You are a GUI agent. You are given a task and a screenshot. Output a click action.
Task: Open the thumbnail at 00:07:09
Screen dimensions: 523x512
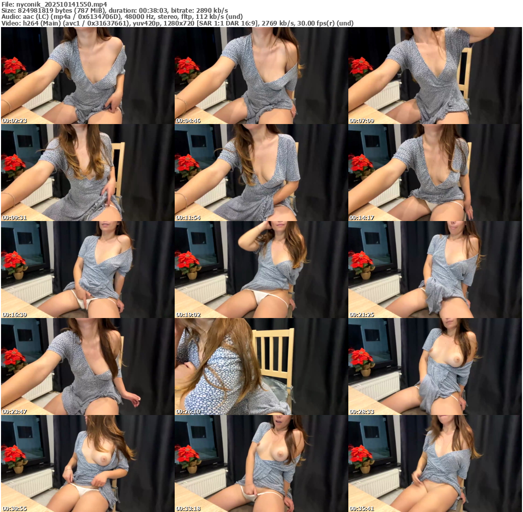coord(435,76)
